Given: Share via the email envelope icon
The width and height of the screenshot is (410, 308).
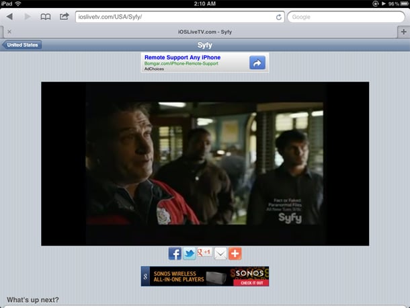Looking at the screenshot, I should (x=220, y=254).
